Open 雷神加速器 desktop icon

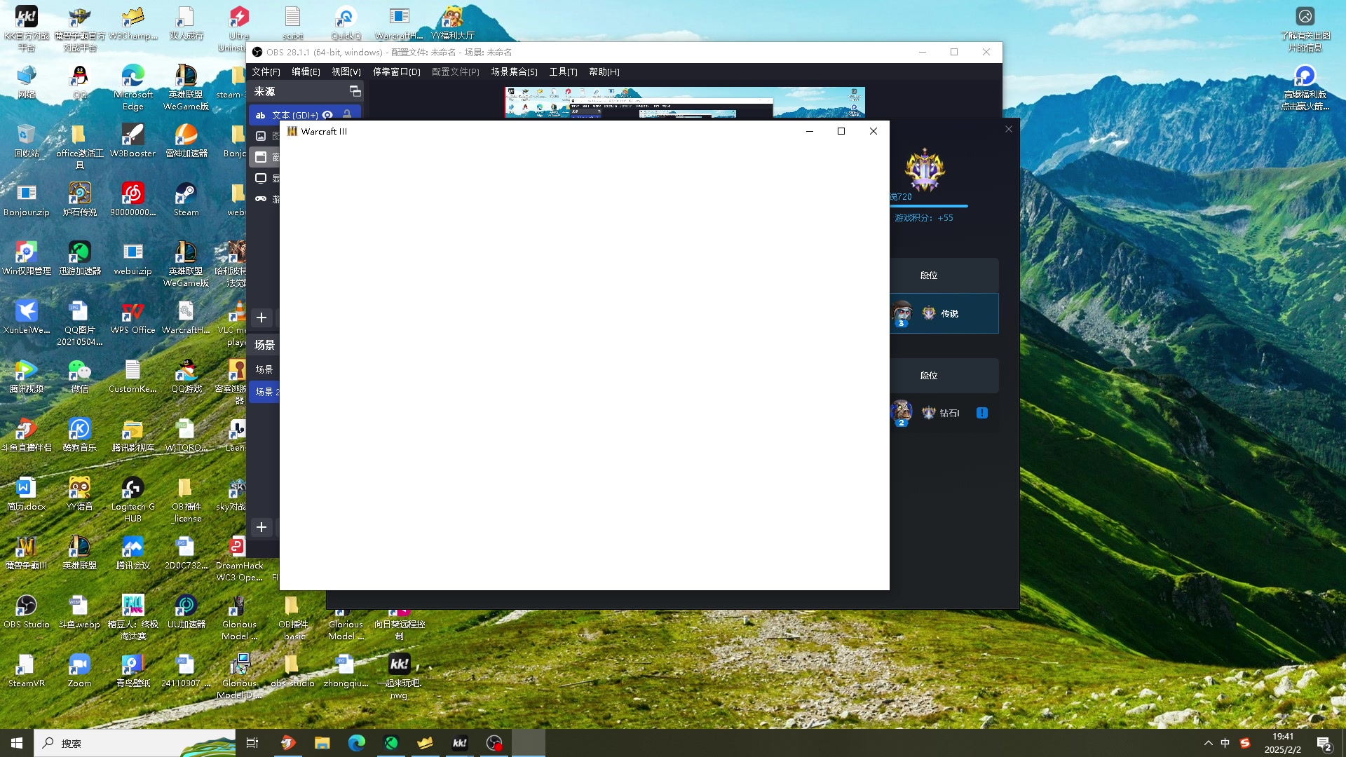(x=186, y=141)
